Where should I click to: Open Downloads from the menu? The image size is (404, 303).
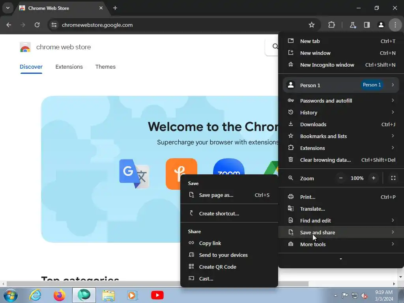click(341, 124)
